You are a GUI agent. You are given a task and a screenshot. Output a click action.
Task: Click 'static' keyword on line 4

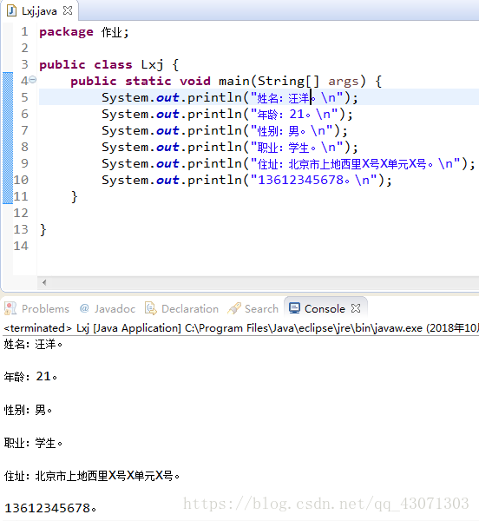148,81
